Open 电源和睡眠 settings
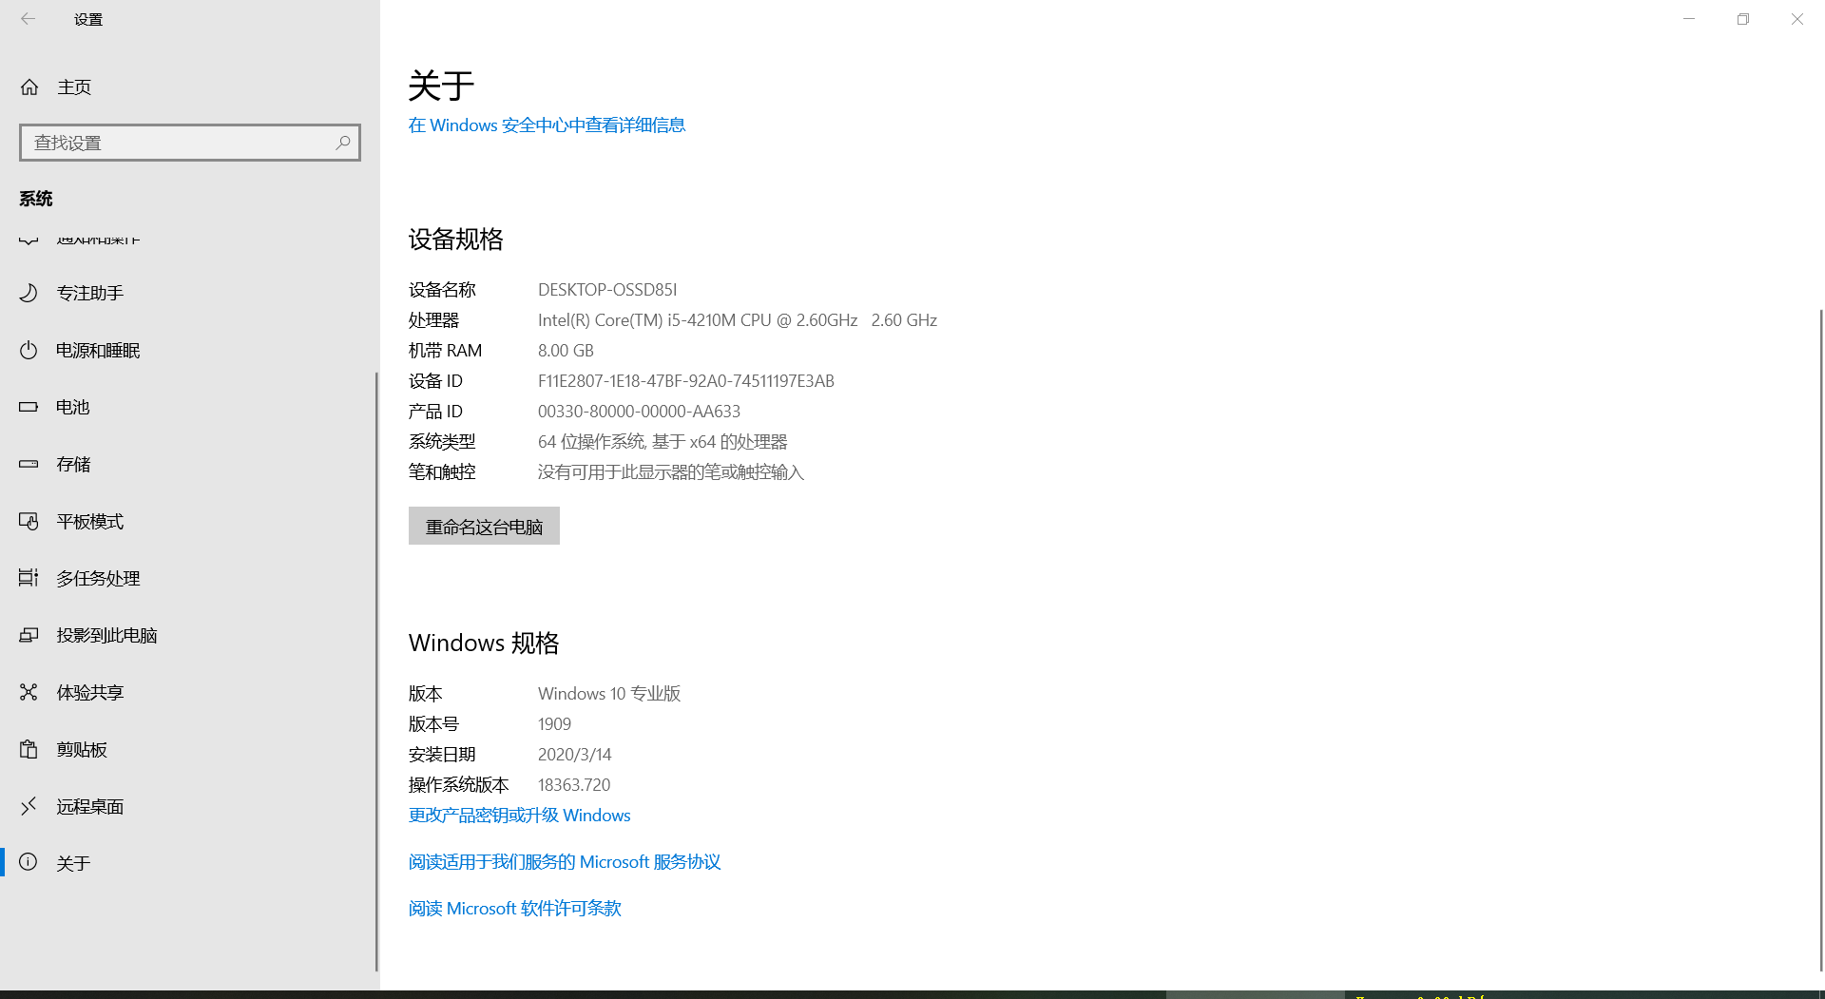 click(98, 350)
